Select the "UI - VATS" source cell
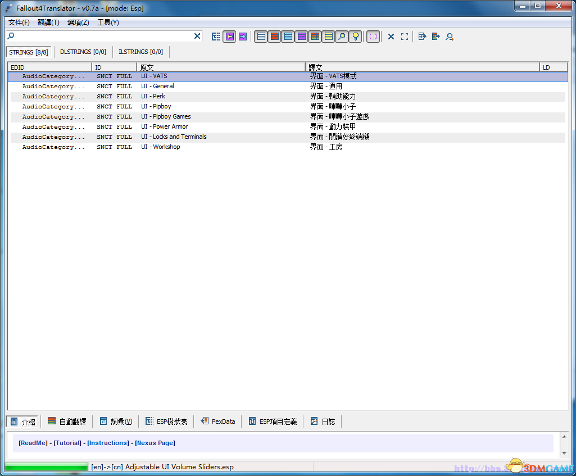 (155, 76)
